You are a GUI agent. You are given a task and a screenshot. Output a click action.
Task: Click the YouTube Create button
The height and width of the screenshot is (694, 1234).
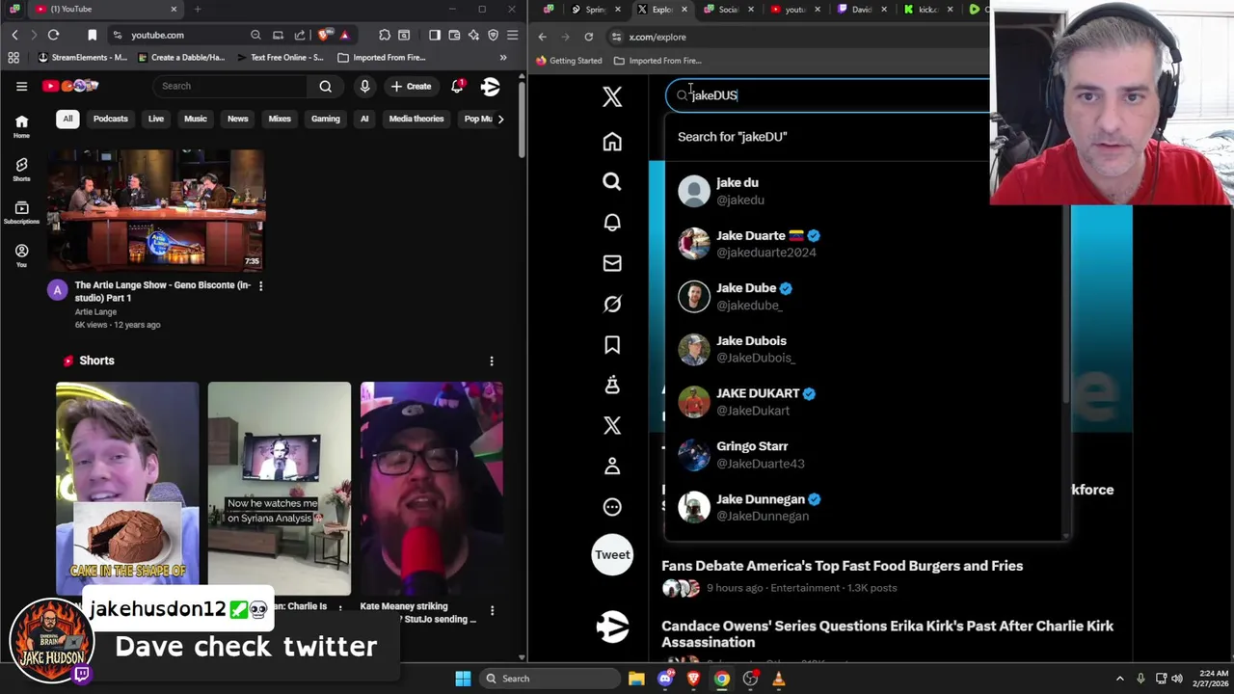click(x=411, y=86)
